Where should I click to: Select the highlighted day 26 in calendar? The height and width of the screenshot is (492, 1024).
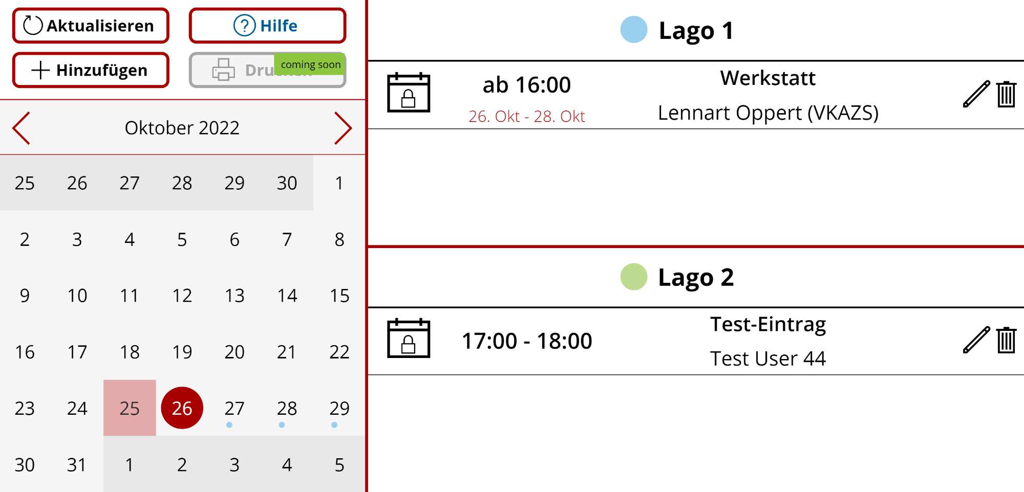coord(182,408)
